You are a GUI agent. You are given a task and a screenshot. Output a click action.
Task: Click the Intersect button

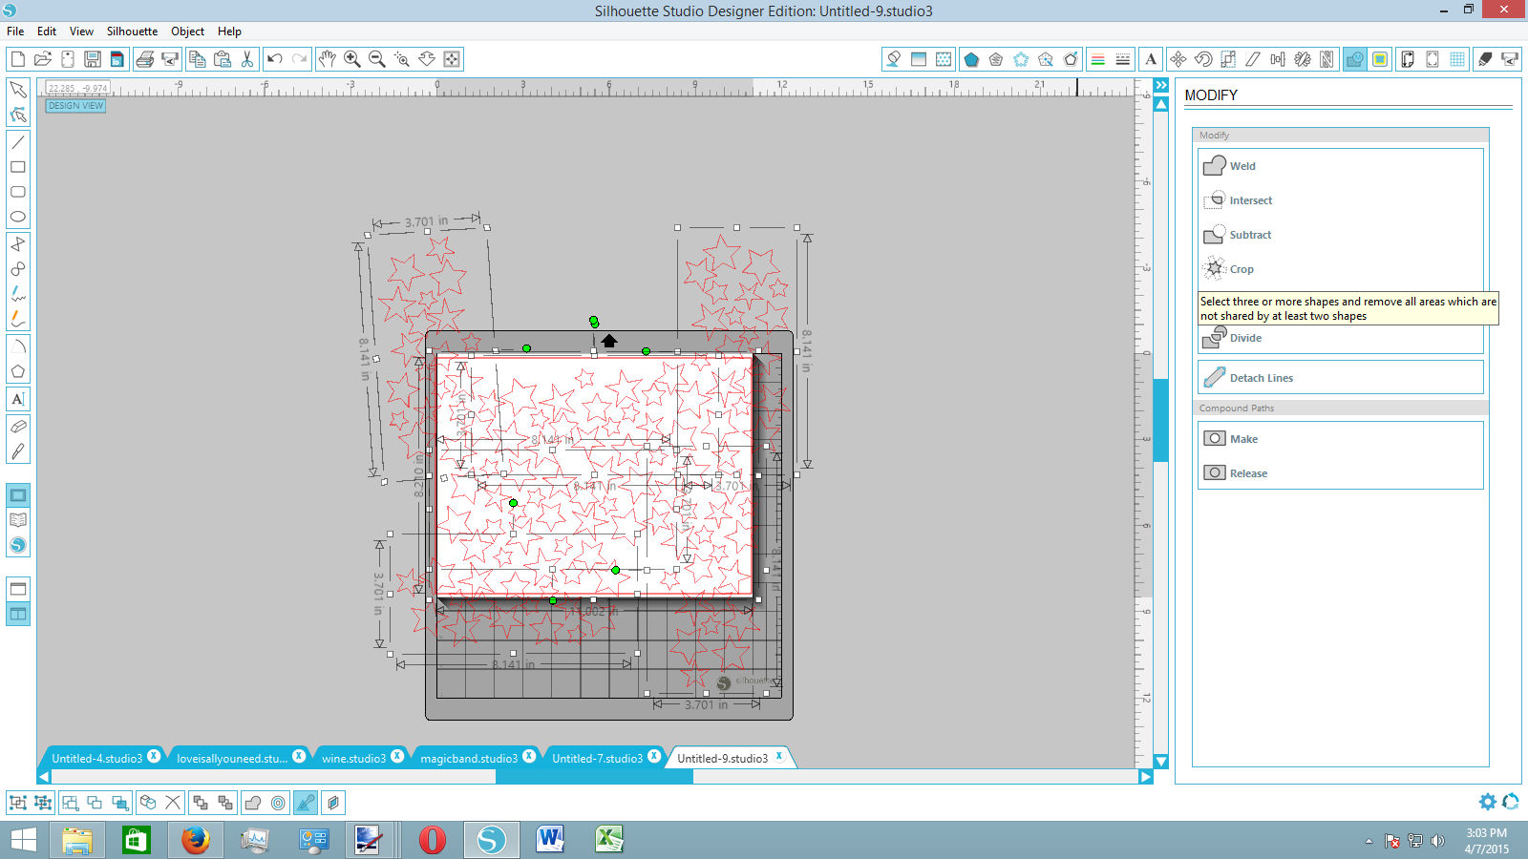click(x=1341, y=200)
